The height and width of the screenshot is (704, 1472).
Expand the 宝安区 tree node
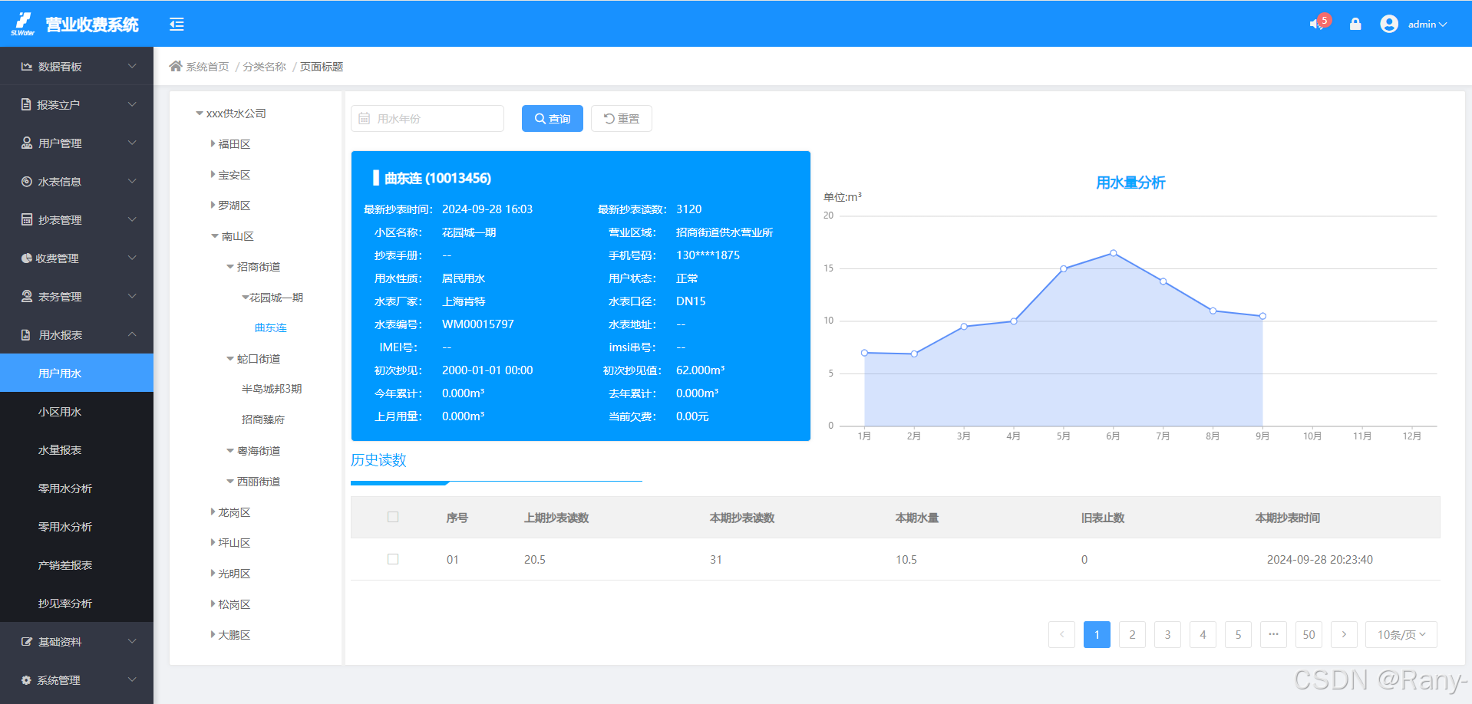(213, 175)
